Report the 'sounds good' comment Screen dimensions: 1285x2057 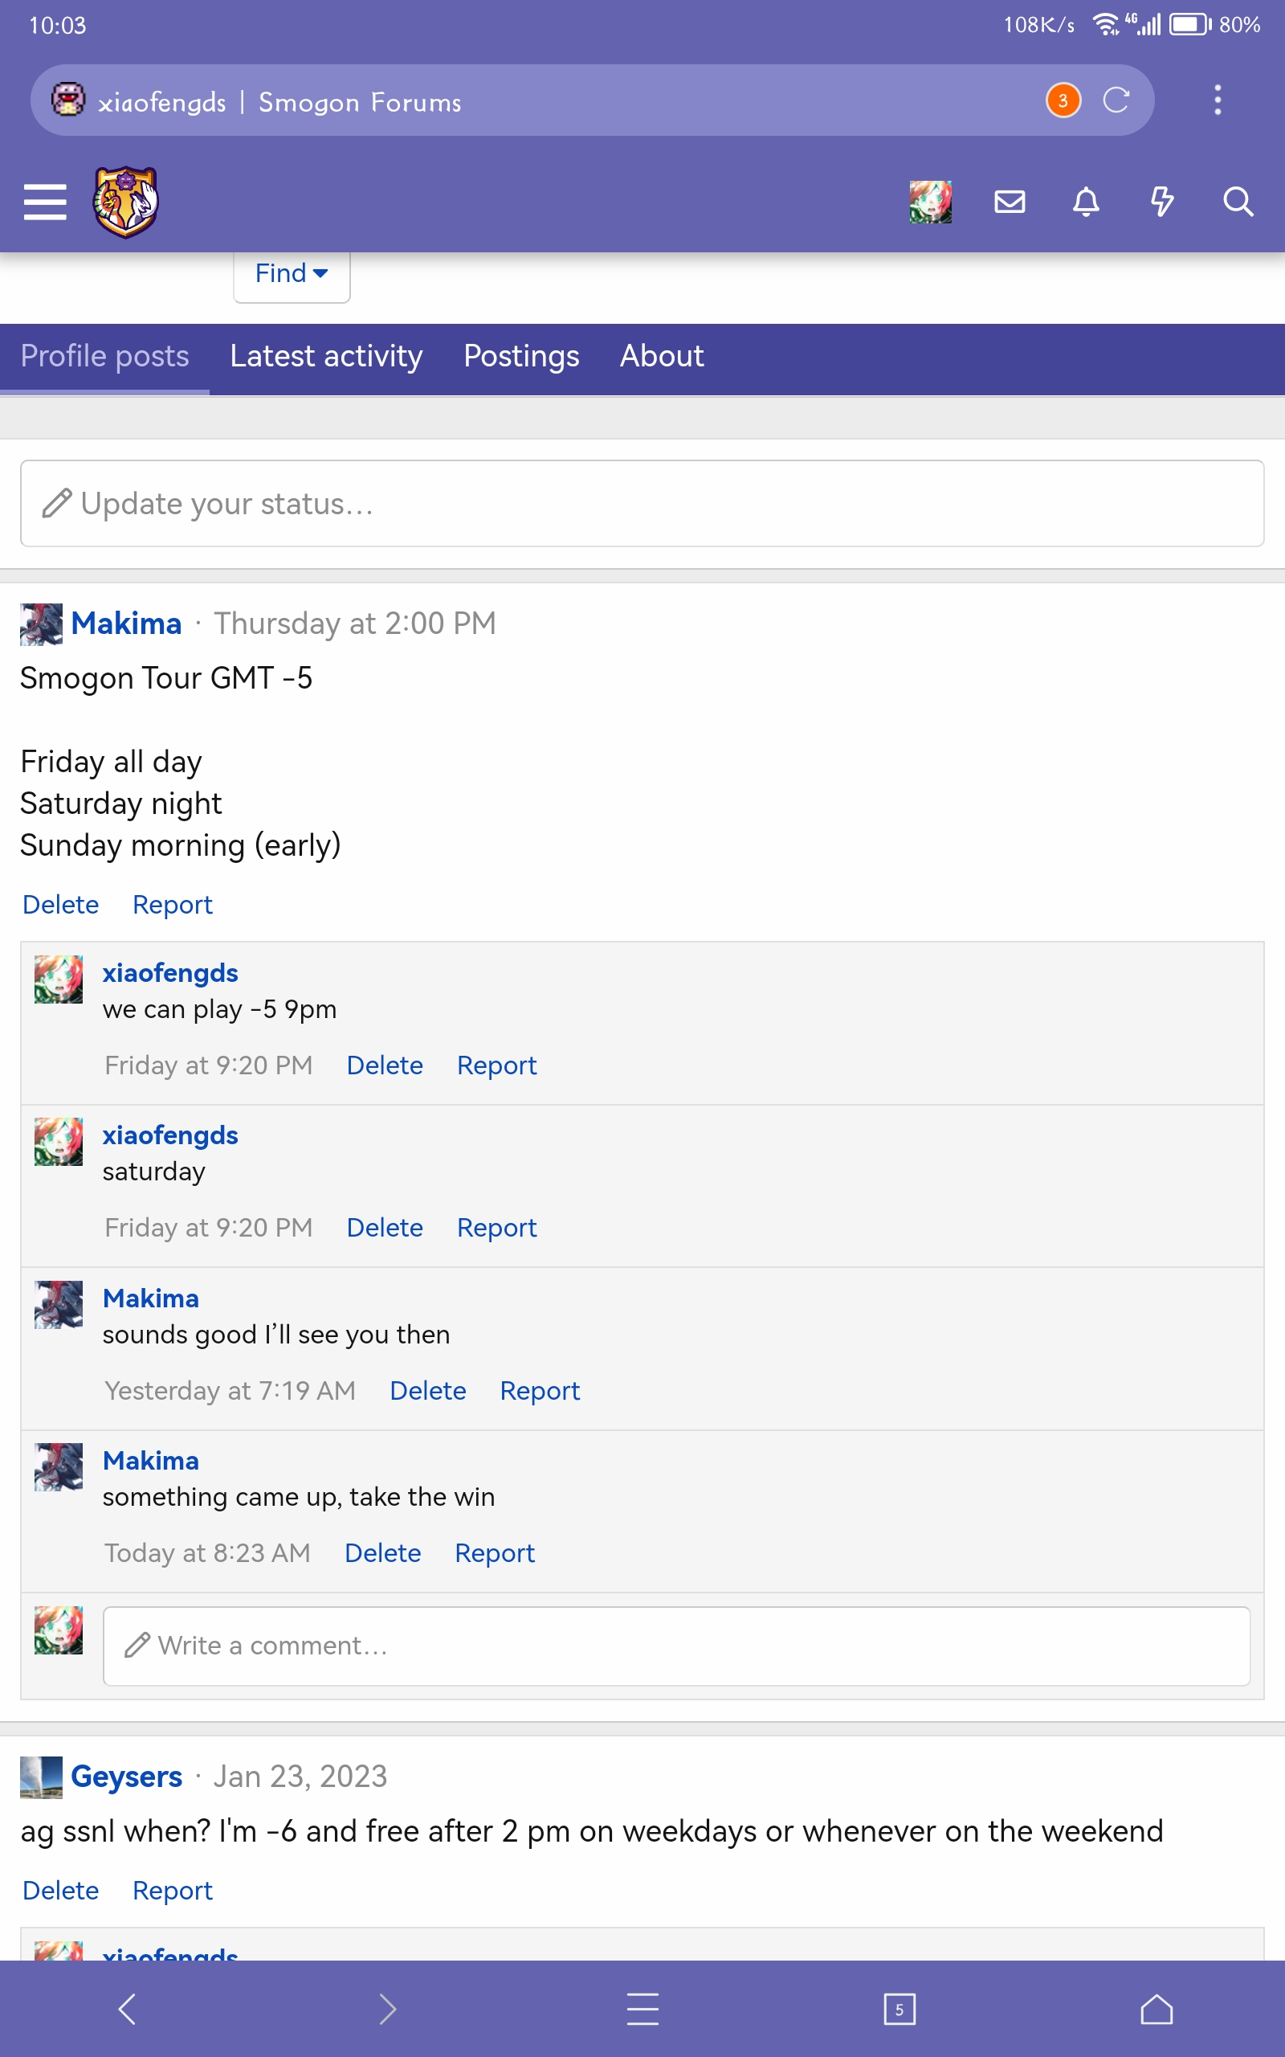tap(540, 1391)
